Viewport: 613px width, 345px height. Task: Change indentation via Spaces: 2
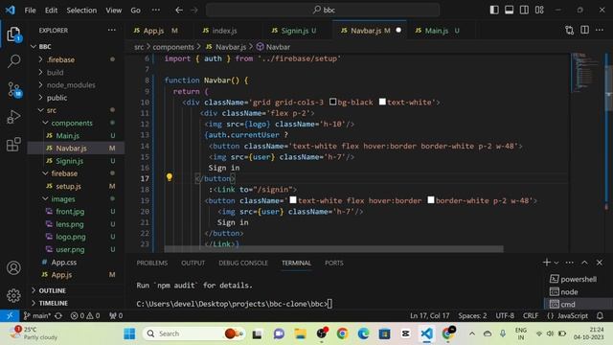coord(472,315)
